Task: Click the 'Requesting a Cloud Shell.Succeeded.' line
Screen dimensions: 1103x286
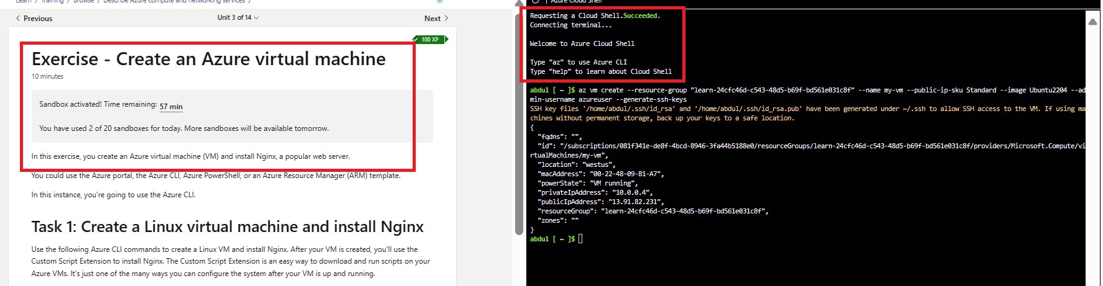Action: pos(595,16)
